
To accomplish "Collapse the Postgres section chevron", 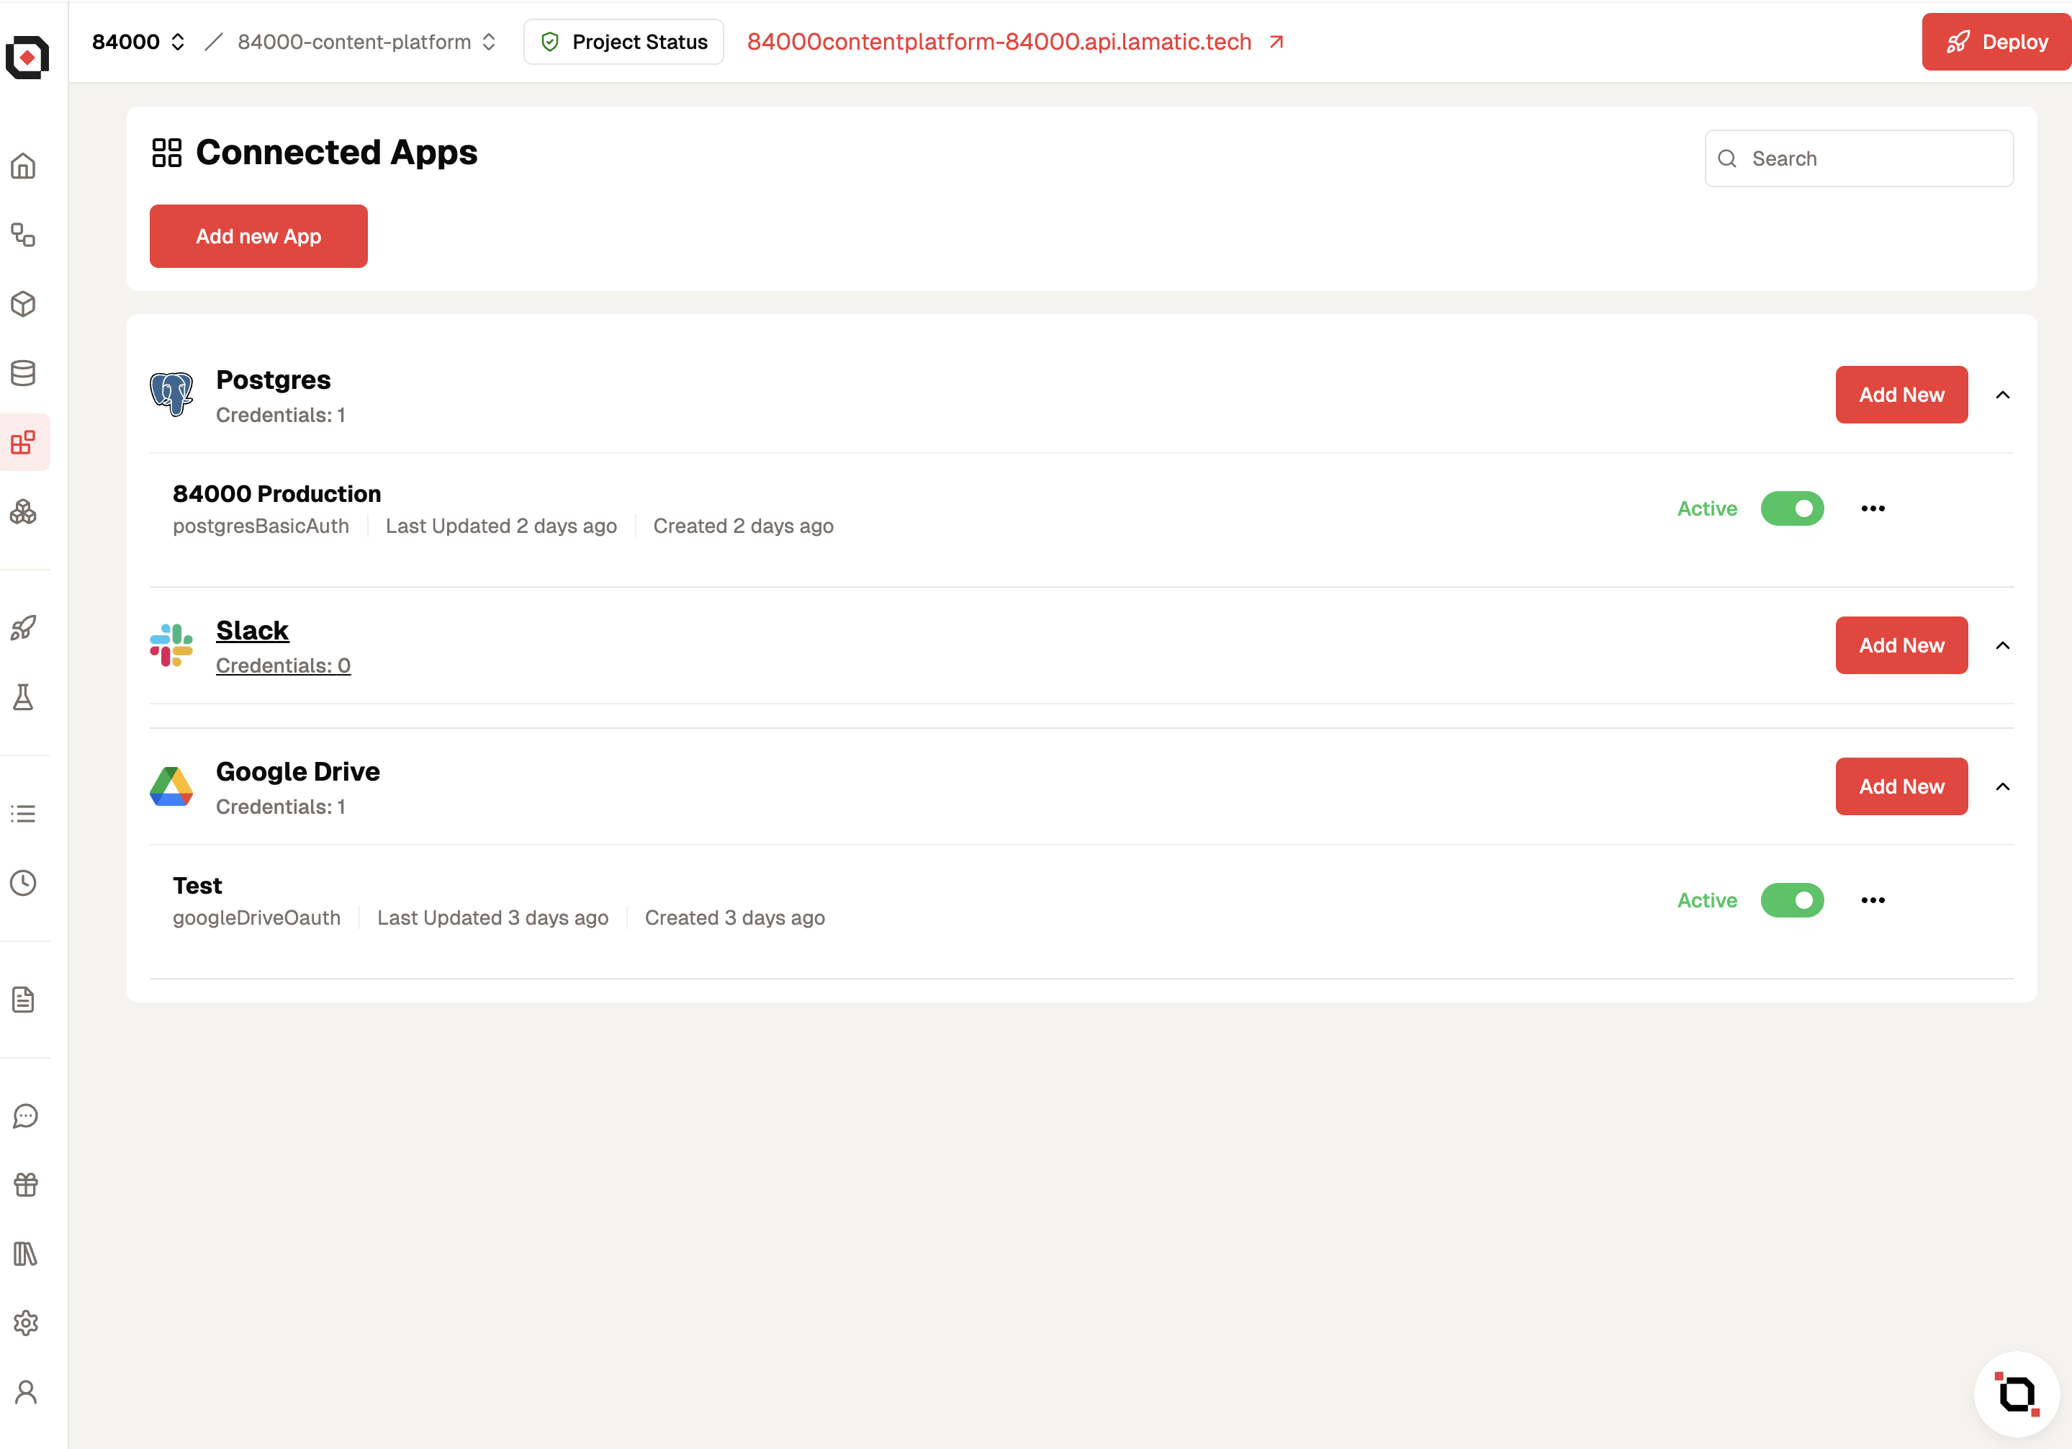I will 2001,395.
